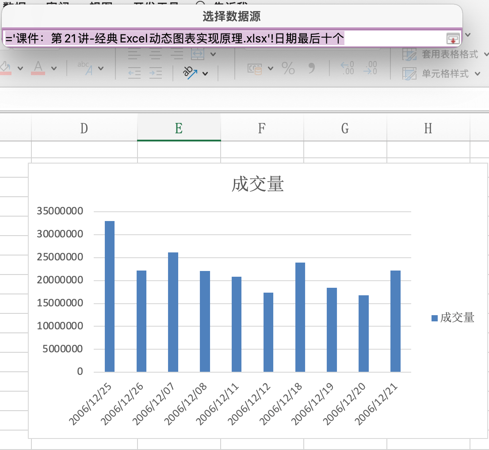
Task: Click the text orientation icon
Action: pos(190,72)
